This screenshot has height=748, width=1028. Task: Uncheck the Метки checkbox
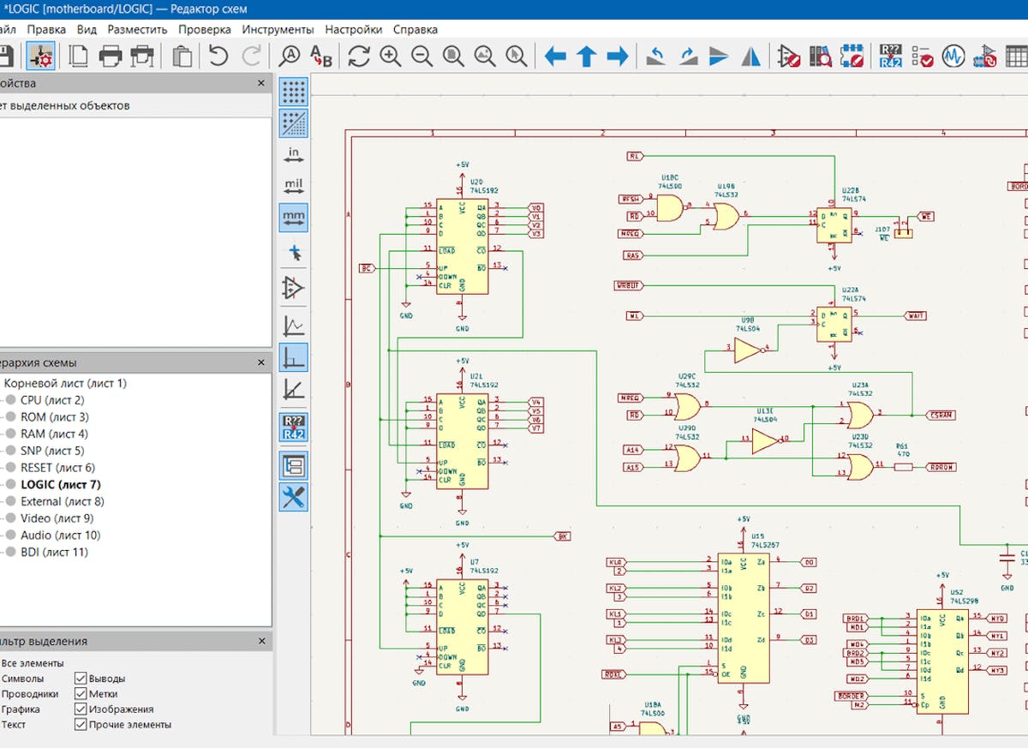pos(81,694)
